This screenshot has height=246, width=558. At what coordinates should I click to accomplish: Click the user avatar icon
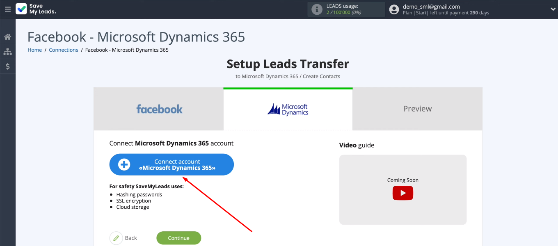(x=394, y=9)
